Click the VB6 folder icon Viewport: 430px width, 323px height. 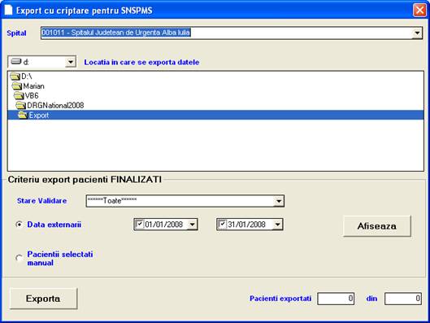pyautogui.click(x=19, y=96)
